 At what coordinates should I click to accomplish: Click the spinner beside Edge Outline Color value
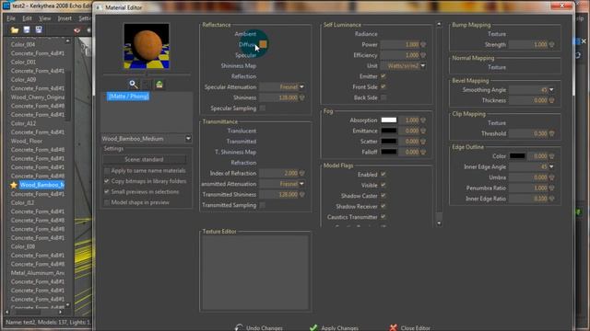[551, 156]
